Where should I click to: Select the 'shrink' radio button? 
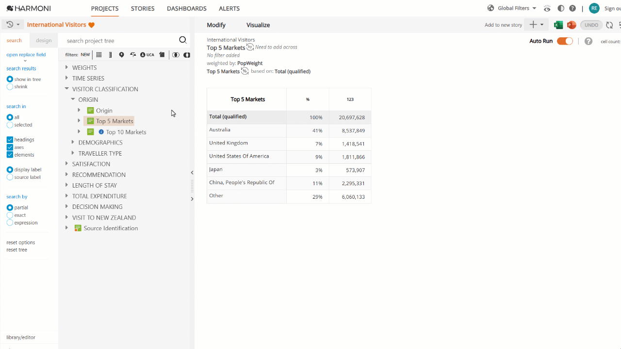point(10,87)
